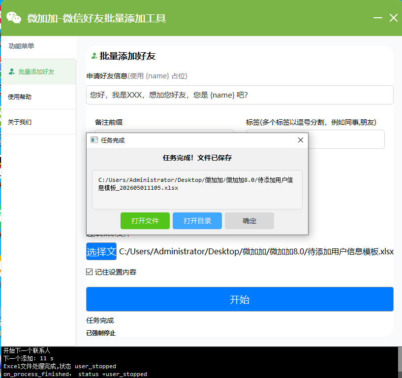Close the 微加加 main window
Image resolution: width=402 pixels, height=378 pixels.
pos(394,18)
